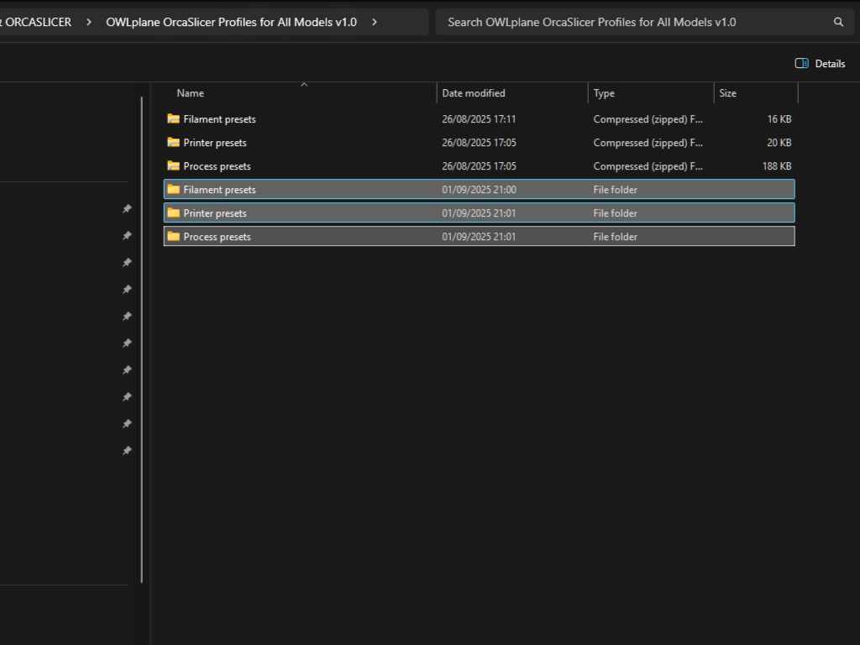860x645 pixels.
Task: Open OWLplane OrcaSlicer Profiles breadcrumb
Action: point(231,22)
